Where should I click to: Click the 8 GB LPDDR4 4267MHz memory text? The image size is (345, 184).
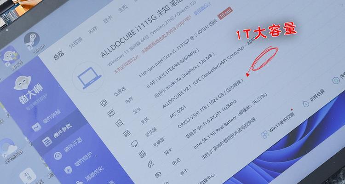173,68
